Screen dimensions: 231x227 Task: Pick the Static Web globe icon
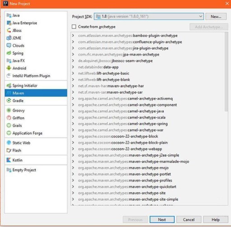click(9, 143)
